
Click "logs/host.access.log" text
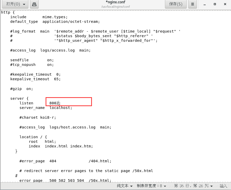tap(72, 127)
